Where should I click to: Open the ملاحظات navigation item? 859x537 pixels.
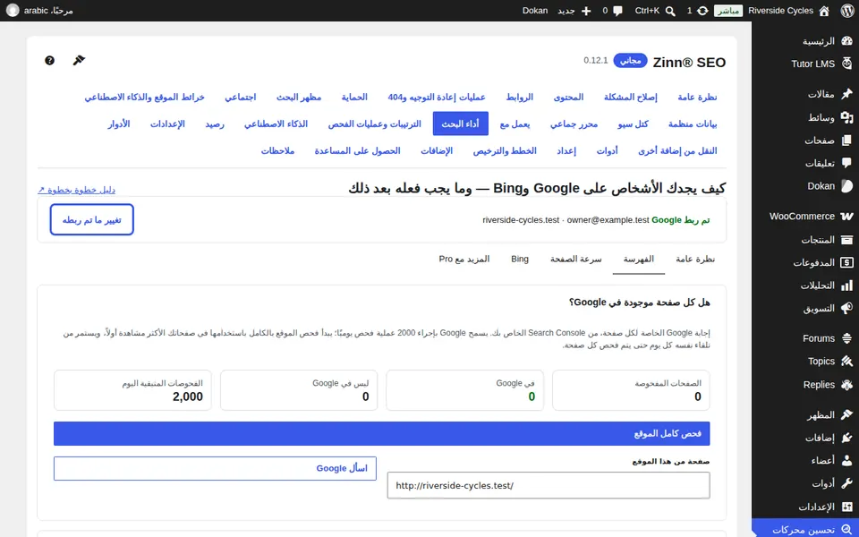[277, 150]
